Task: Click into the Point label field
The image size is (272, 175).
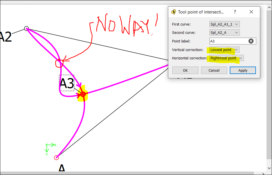Action: point(228,41)
